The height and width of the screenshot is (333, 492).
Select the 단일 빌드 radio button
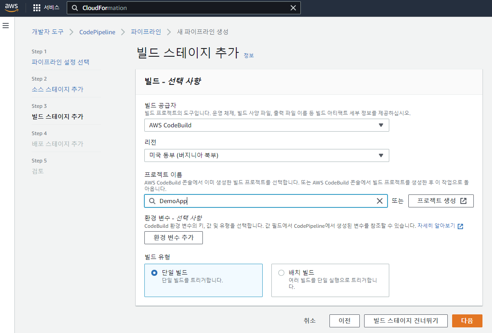pyautogui.click(x=154, y=273)
